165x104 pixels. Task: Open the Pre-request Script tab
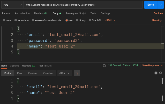76,13
